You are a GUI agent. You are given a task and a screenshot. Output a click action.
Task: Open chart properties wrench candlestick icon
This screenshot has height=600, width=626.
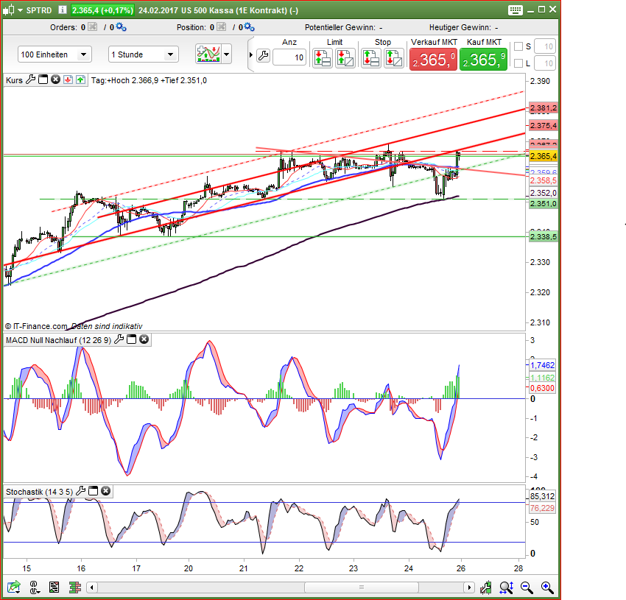click(486, 587)
